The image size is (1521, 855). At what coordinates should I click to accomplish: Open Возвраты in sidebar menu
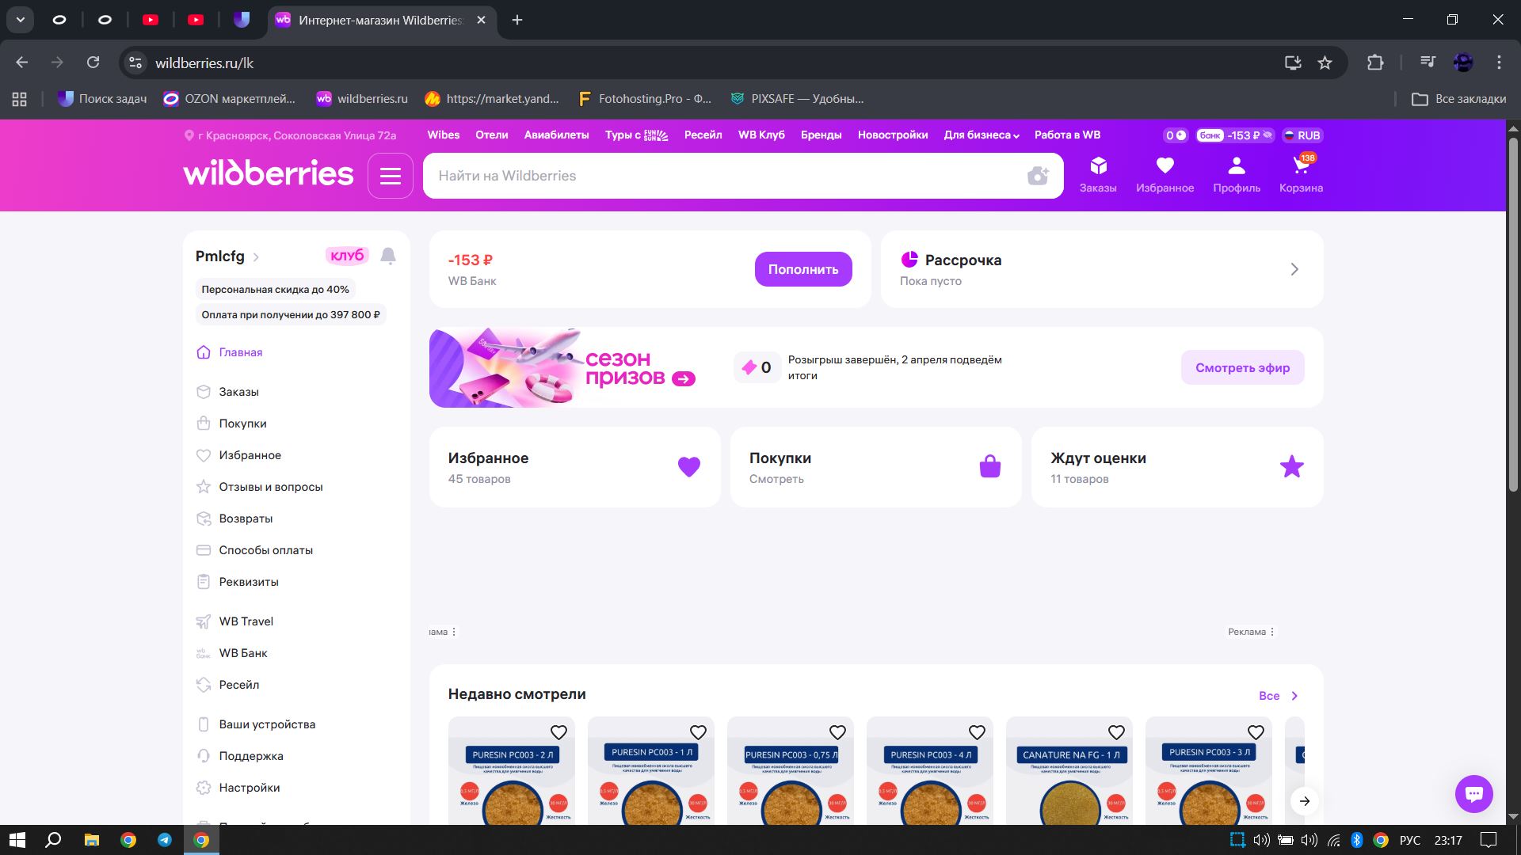[x=246, y=519]
